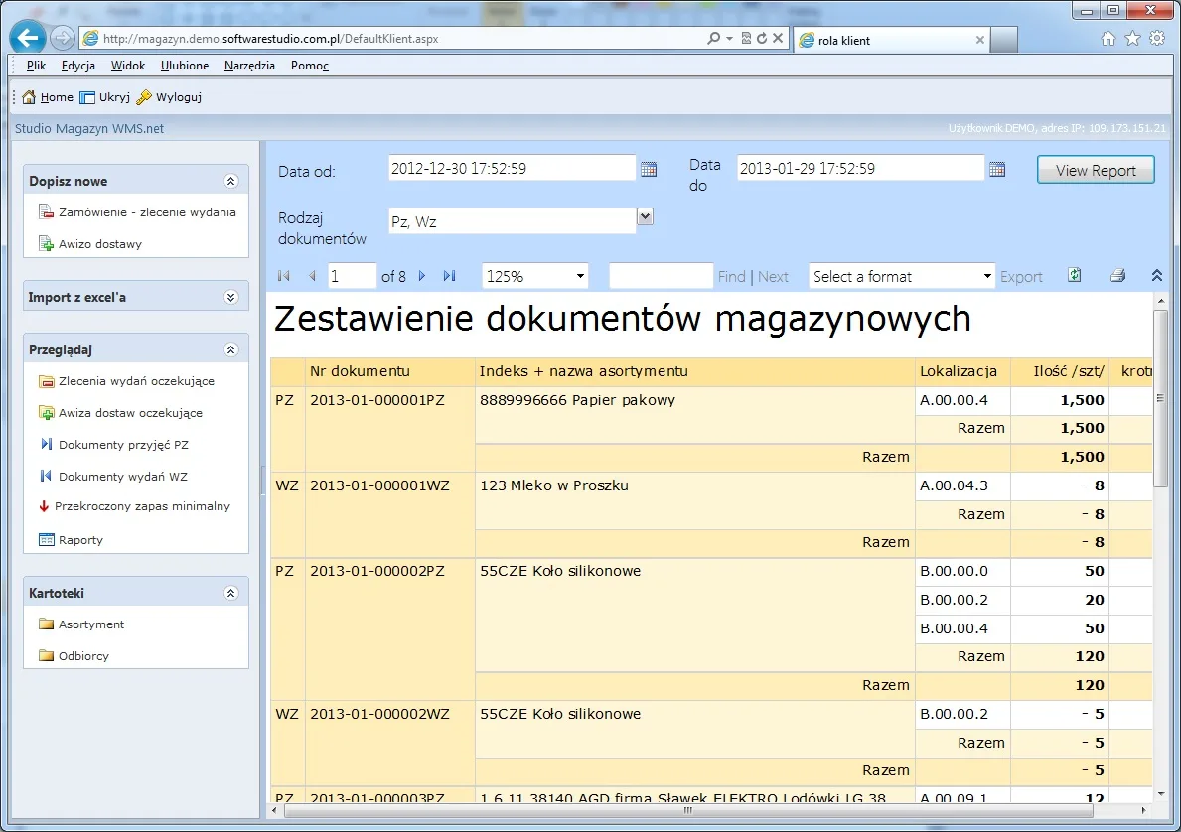Open the Data od calendar picker
Image resolution: width=1181 pixels, height=832 pixels.
(x=649, y=170)
